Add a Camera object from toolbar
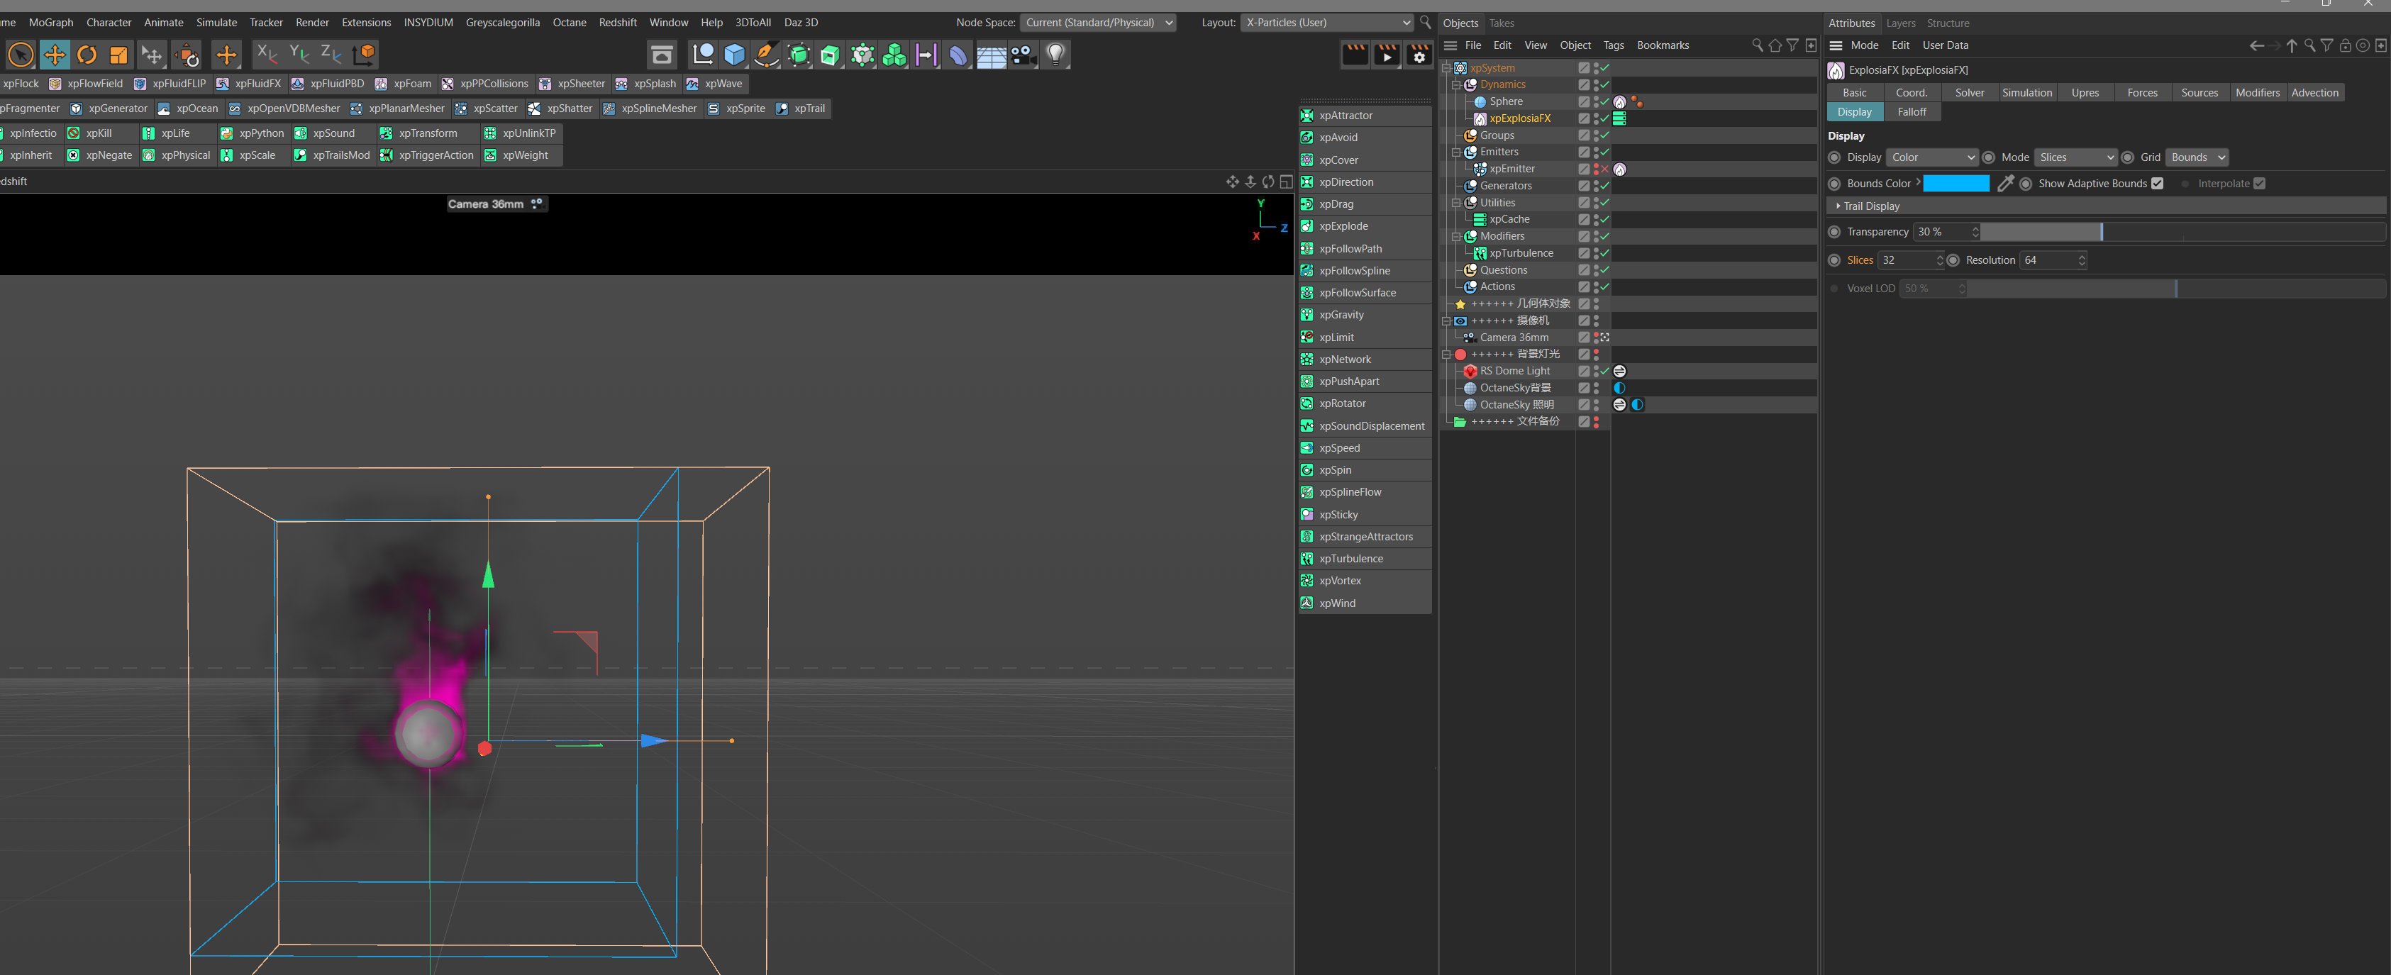 click(1023, 55)
